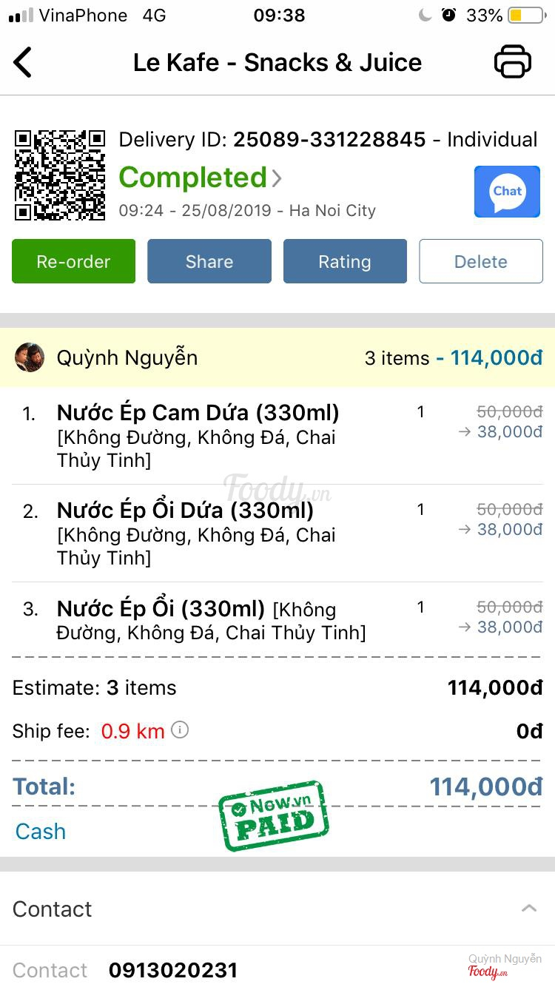Tap Quỳnh Nguyễn's avatar picture

[30, 357]
